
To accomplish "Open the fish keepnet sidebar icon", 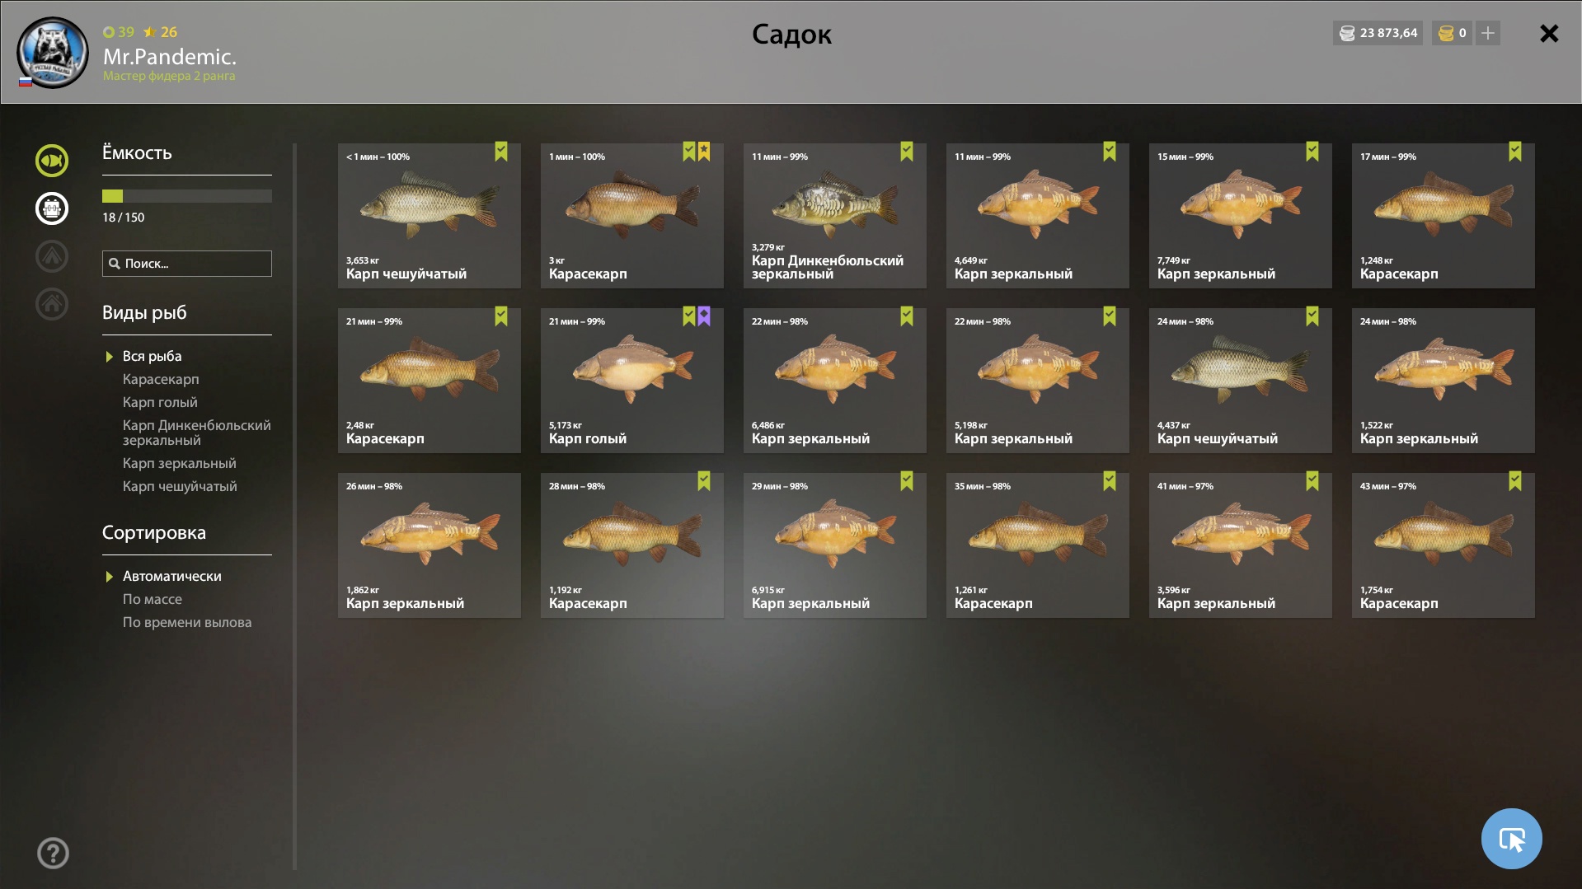I will pyautogui.click(x=51, y=161).
